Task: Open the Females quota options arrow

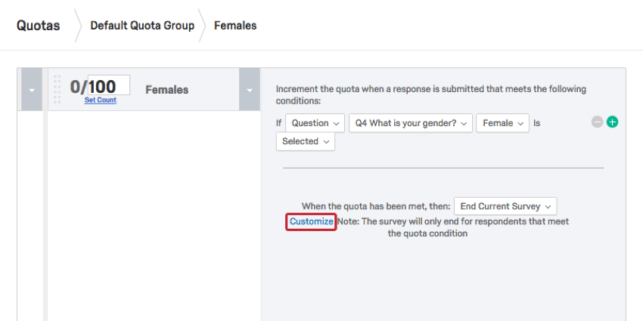Action: point(250,89)
